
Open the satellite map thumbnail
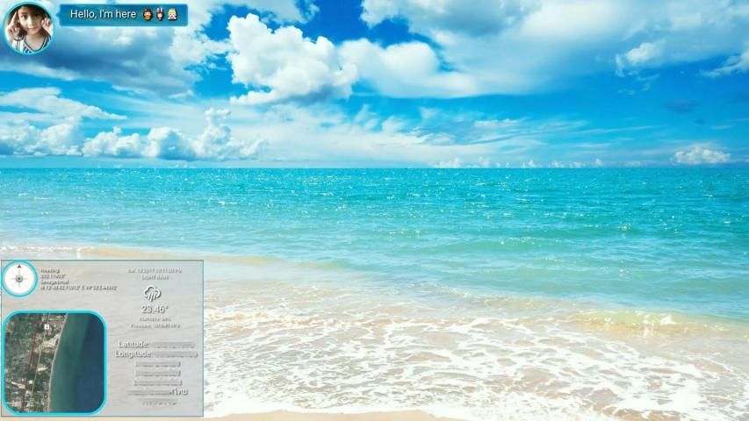(x=54, y=362)
